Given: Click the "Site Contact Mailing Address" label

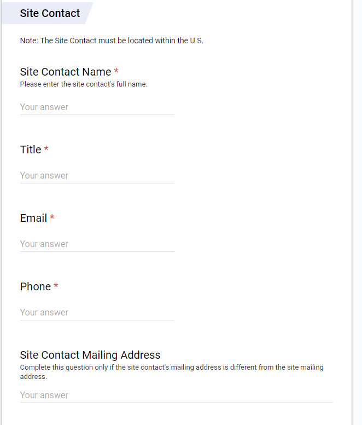Looking at the screenshot, I should tap(90, 355).
